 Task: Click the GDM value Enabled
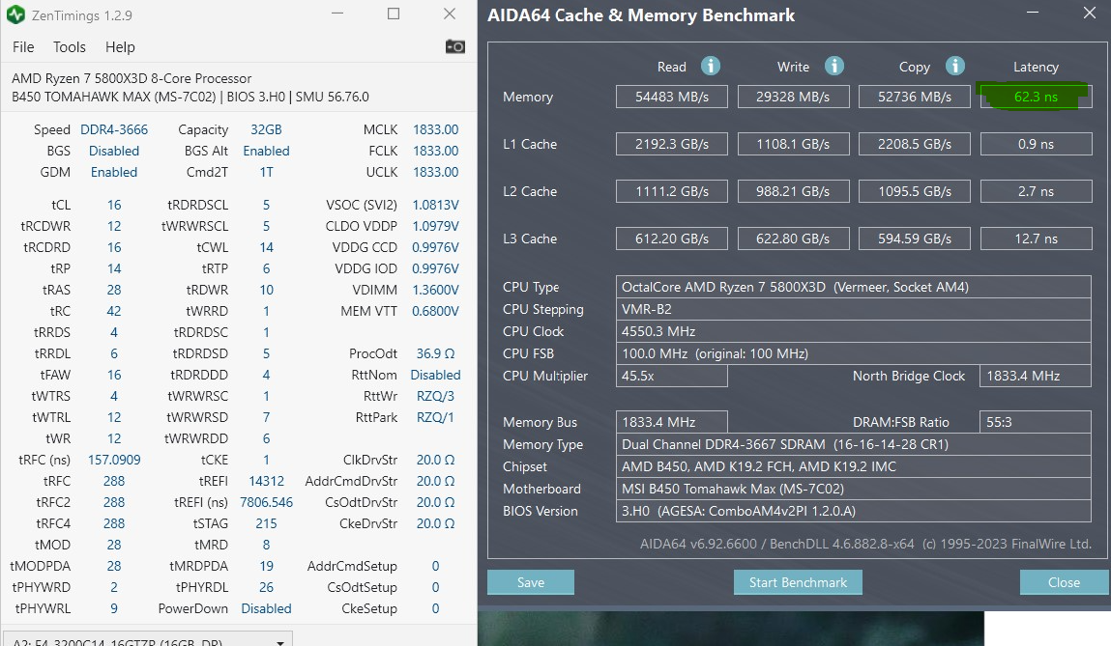click(x=114, y=172)
